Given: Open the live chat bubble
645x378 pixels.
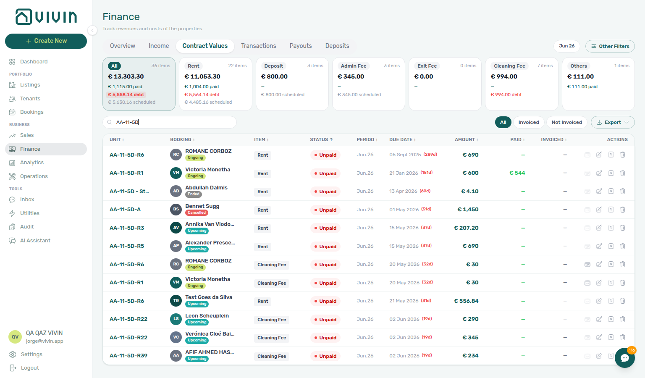Looking at the screenshot, I should pyautogui.click(x=624, y=358).
